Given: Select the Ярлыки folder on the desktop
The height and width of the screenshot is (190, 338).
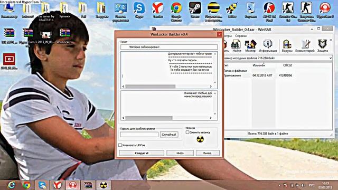Looking at the screenshot, I should (64, 10).
